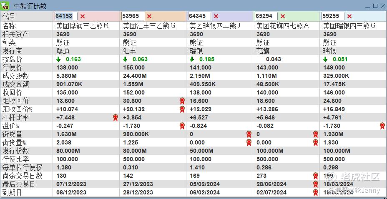Click the 行使比率 row label
Screen dimensions: 387x199
15,159
